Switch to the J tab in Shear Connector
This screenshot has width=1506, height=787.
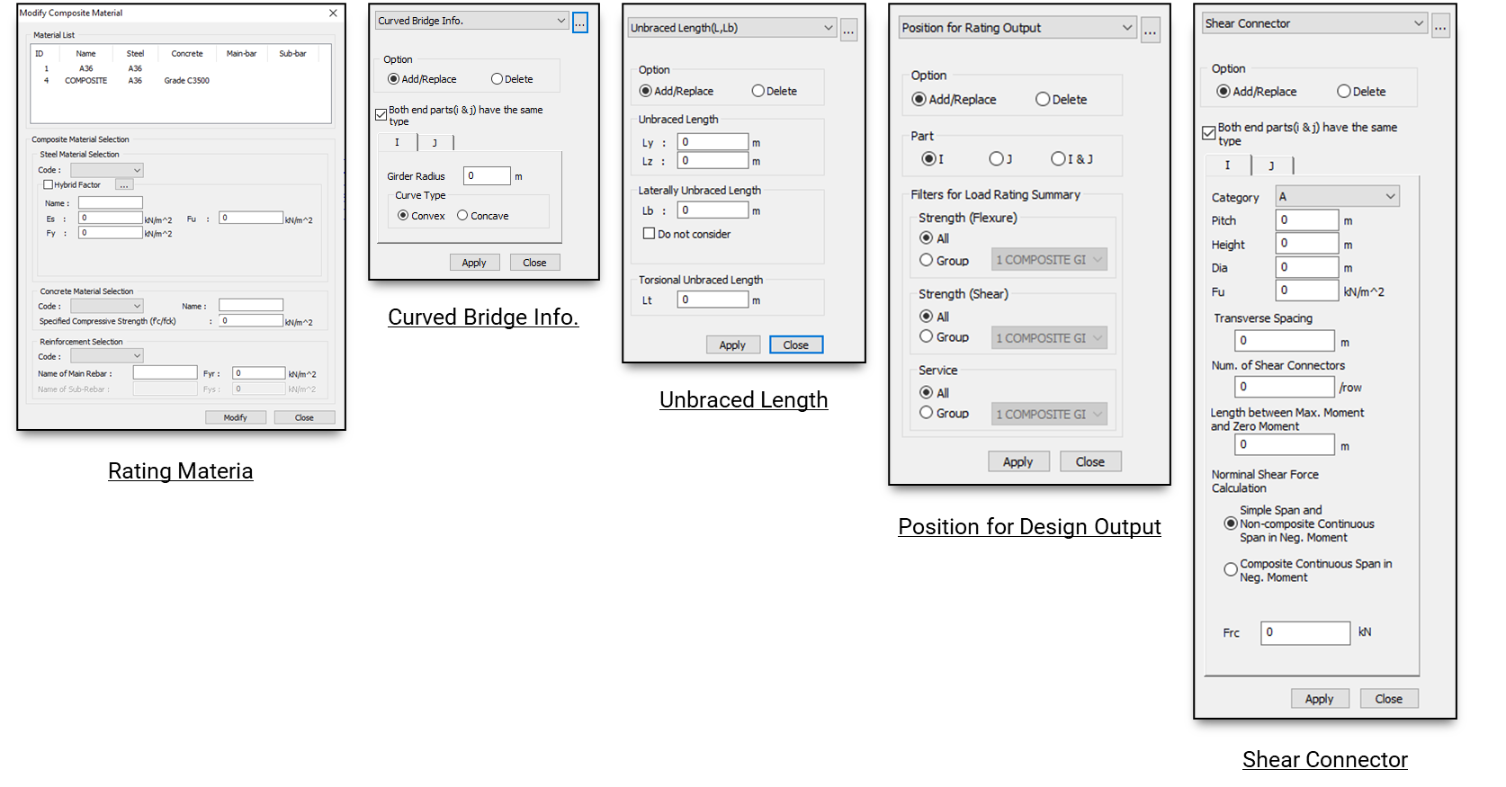[1271, 165]
